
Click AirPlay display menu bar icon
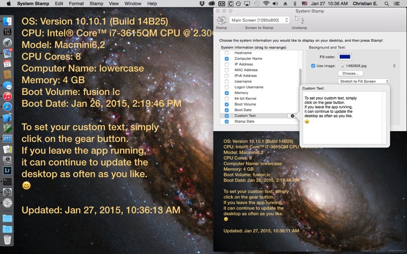click(x=247, y=4)
